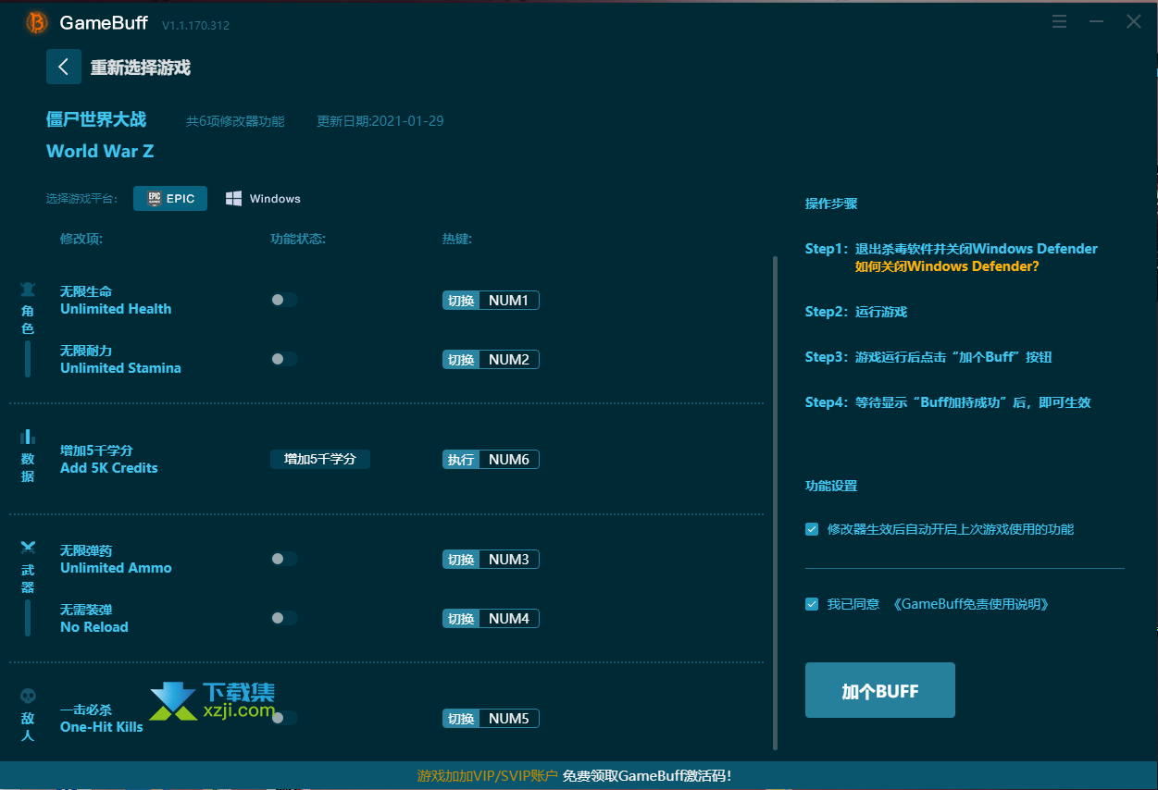Enable the Unlimited Health toggle
The image size is (1158, 790).
pyautogui.click(x=283, y=300)
